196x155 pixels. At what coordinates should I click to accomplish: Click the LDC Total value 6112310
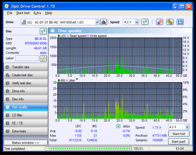[x=75, y=140]
